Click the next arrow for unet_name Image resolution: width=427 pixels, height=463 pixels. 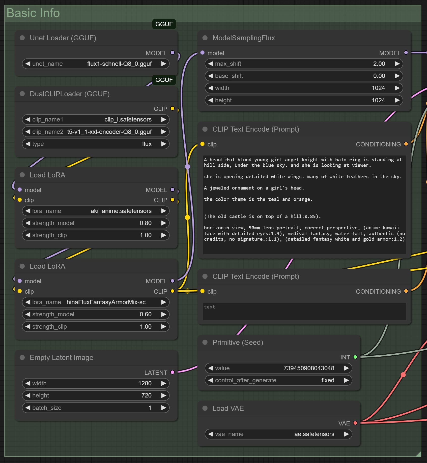coord(164,64)
